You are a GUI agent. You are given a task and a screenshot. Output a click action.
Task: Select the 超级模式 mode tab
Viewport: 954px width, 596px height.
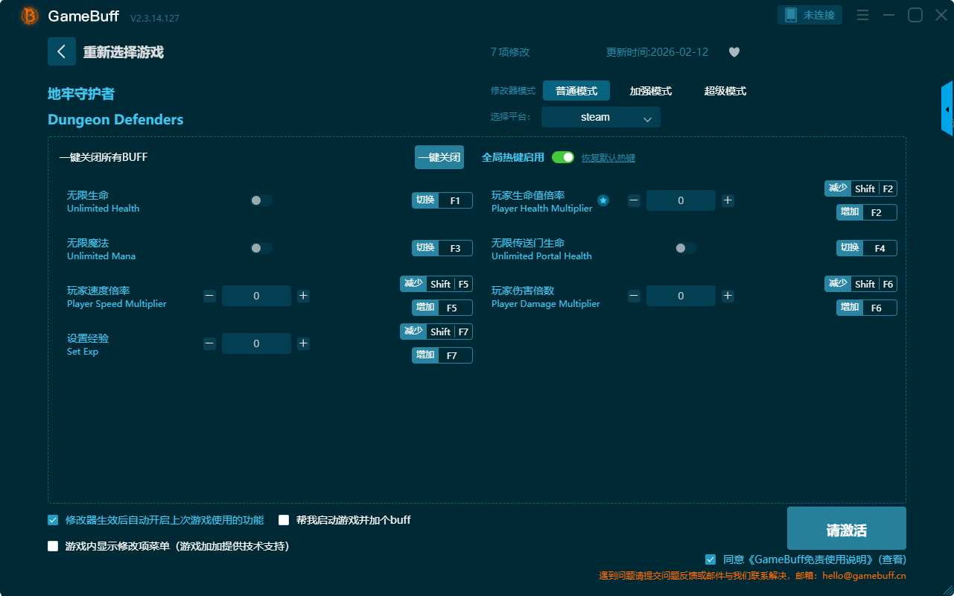(725, 91)
